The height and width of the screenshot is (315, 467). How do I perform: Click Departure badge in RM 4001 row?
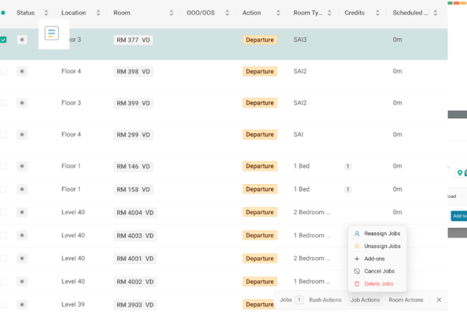[260, 258]
